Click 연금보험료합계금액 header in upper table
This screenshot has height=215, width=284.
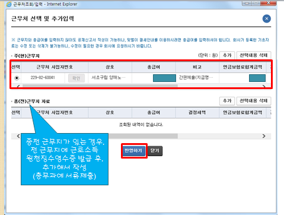click(242, 67)
